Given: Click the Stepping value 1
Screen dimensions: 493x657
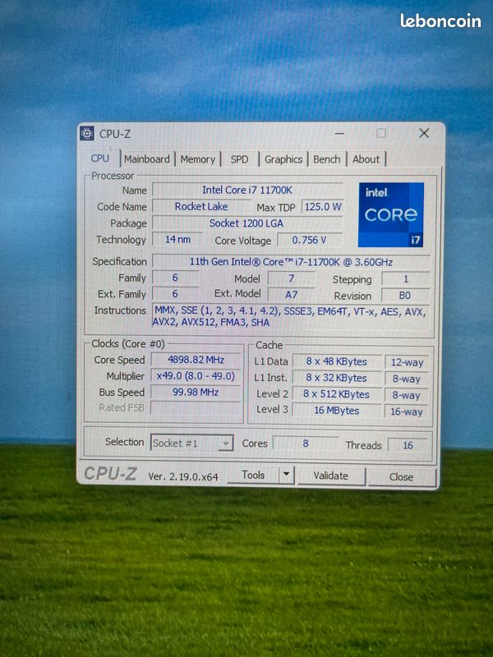Looking at the screenshot, I should (405, 279).
